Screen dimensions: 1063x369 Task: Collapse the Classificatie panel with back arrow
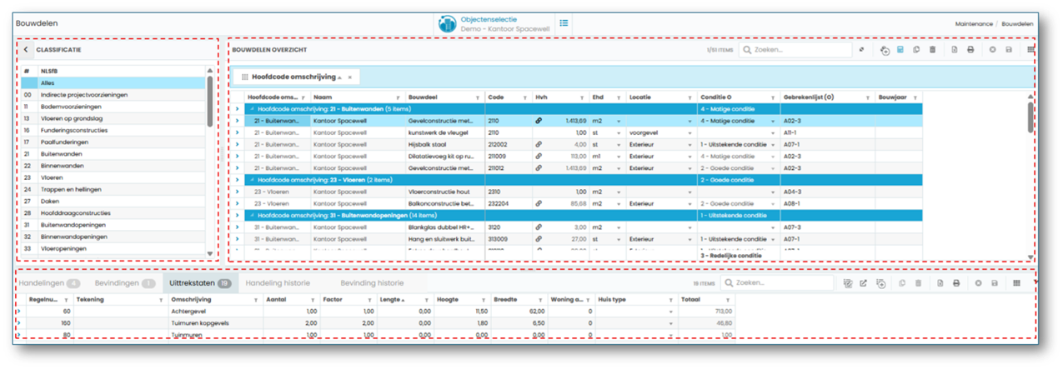pos(26,50)
